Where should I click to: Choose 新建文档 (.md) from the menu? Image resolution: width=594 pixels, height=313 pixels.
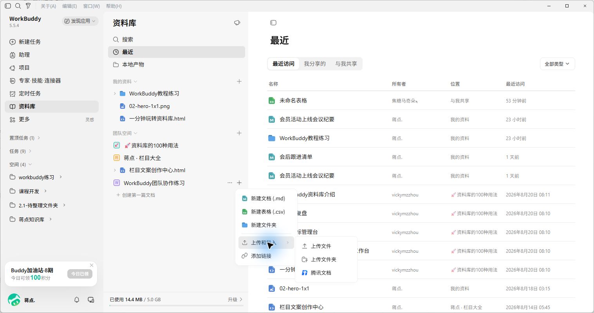(x=266, y=198)
